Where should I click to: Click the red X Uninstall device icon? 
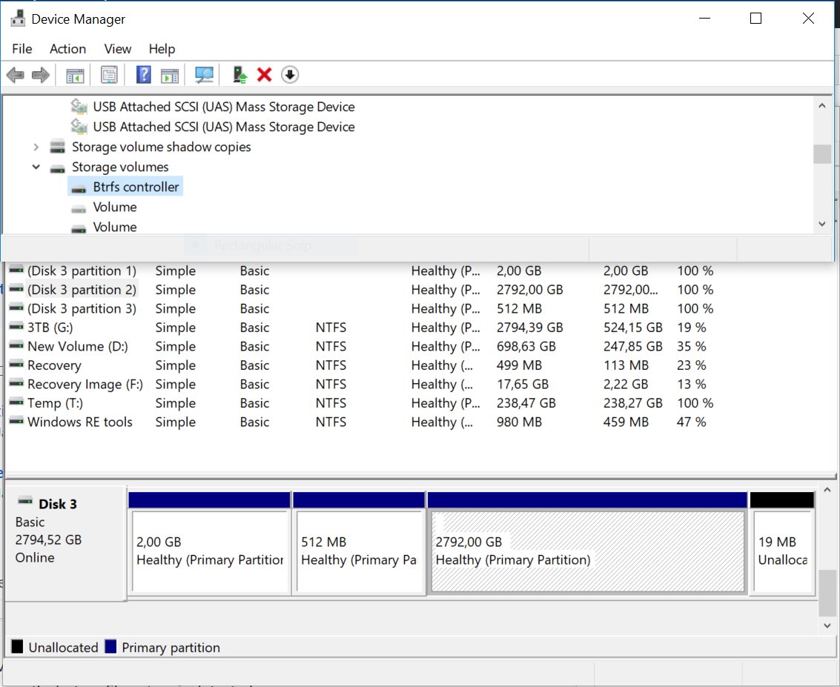point(265,75)
